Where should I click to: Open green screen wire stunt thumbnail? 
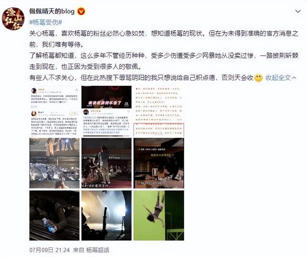(159, 215)
